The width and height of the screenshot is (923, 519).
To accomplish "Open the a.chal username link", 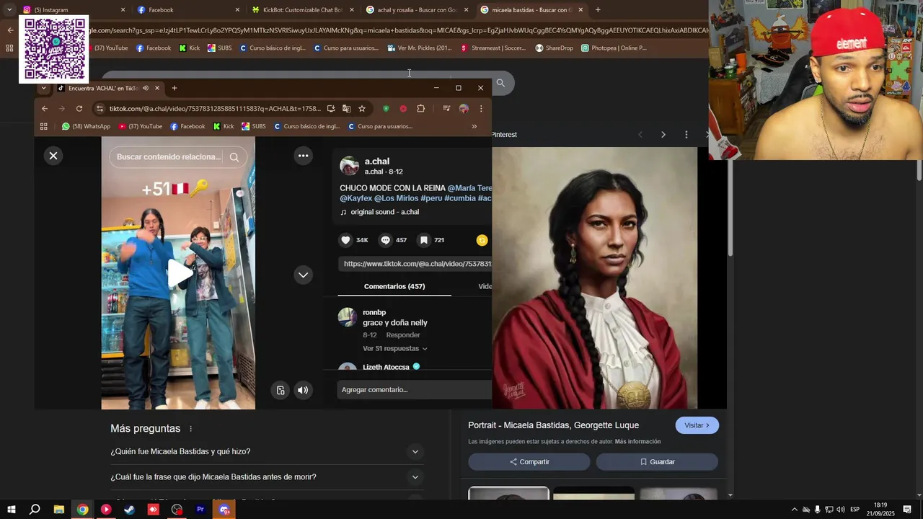I will pos(377,161).
